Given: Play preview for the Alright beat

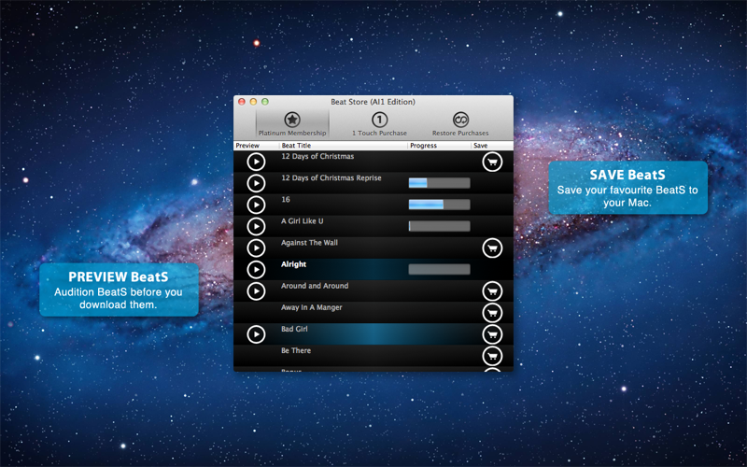Looking at the screenshot, I should coord(256,270).
